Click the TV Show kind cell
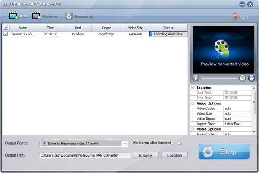The image size is (259, 173). [78, 34]
